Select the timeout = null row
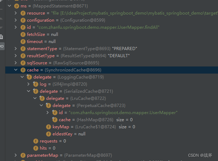 [x=112, y=42]
